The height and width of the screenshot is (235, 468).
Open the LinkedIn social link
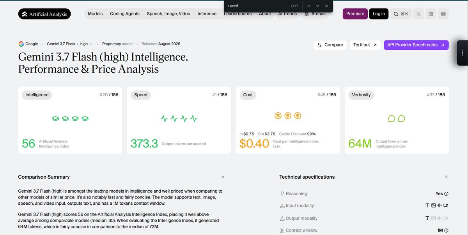point(431,14)
